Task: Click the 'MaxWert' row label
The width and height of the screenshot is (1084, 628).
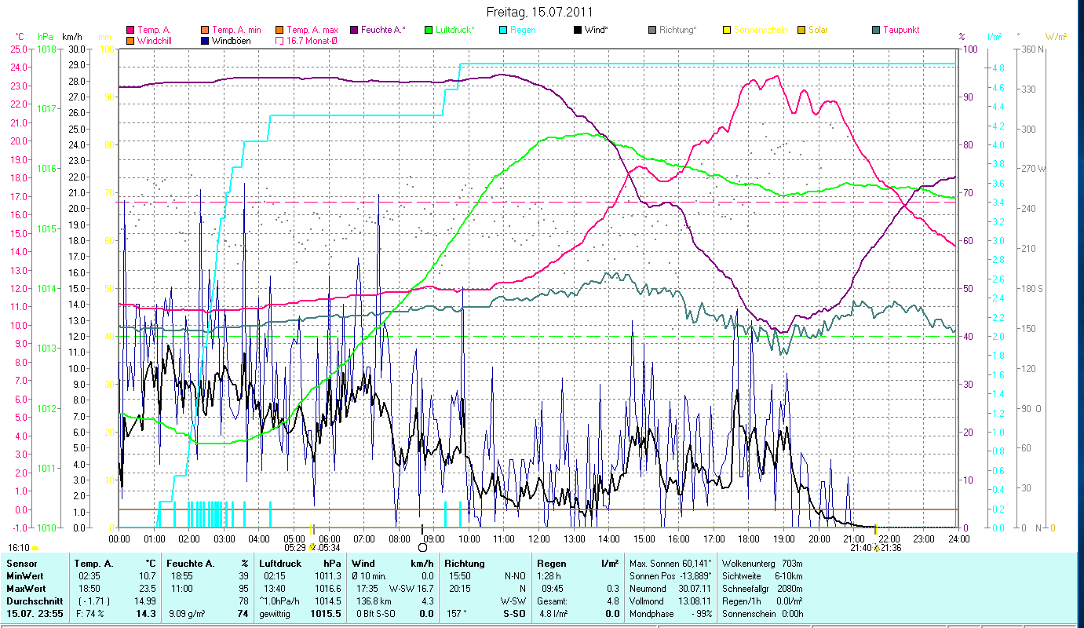Action: 25,589
